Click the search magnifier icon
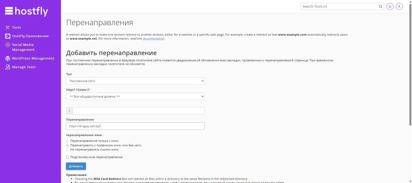The width and height of the screenshot is (412, 183). pyautogui.click(x=380, y=6)
